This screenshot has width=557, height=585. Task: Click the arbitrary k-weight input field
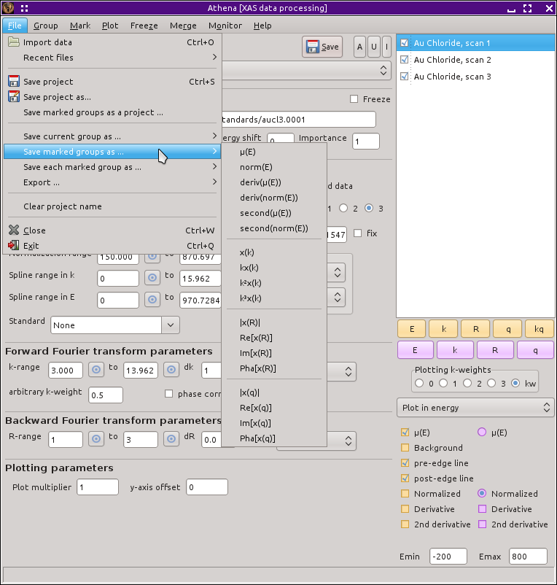point(106,395)
